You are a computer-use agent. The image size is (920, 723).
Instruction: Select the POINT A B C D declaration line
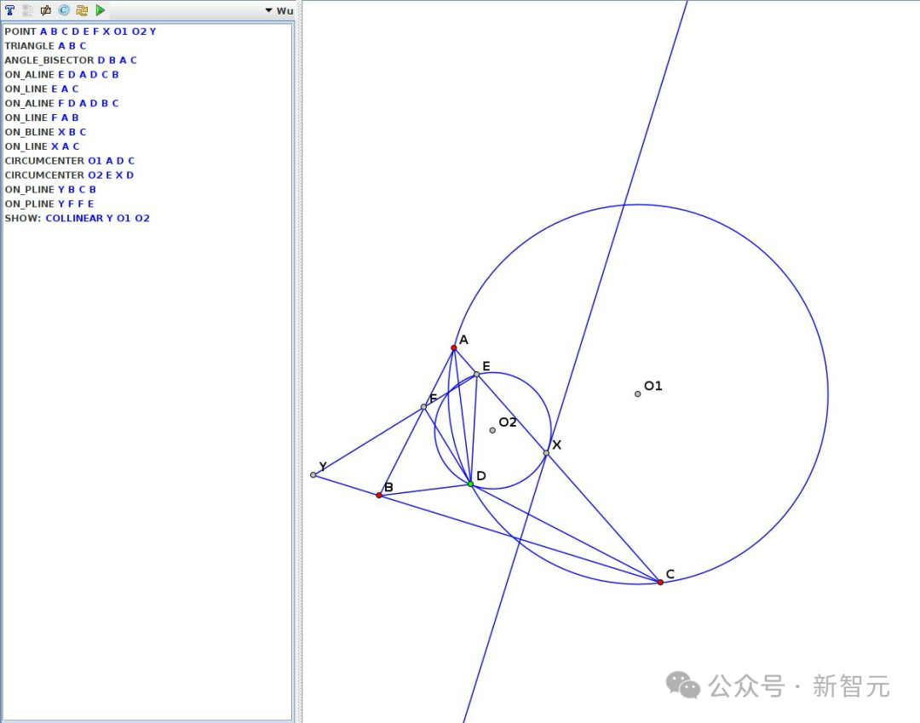point(80,31)
